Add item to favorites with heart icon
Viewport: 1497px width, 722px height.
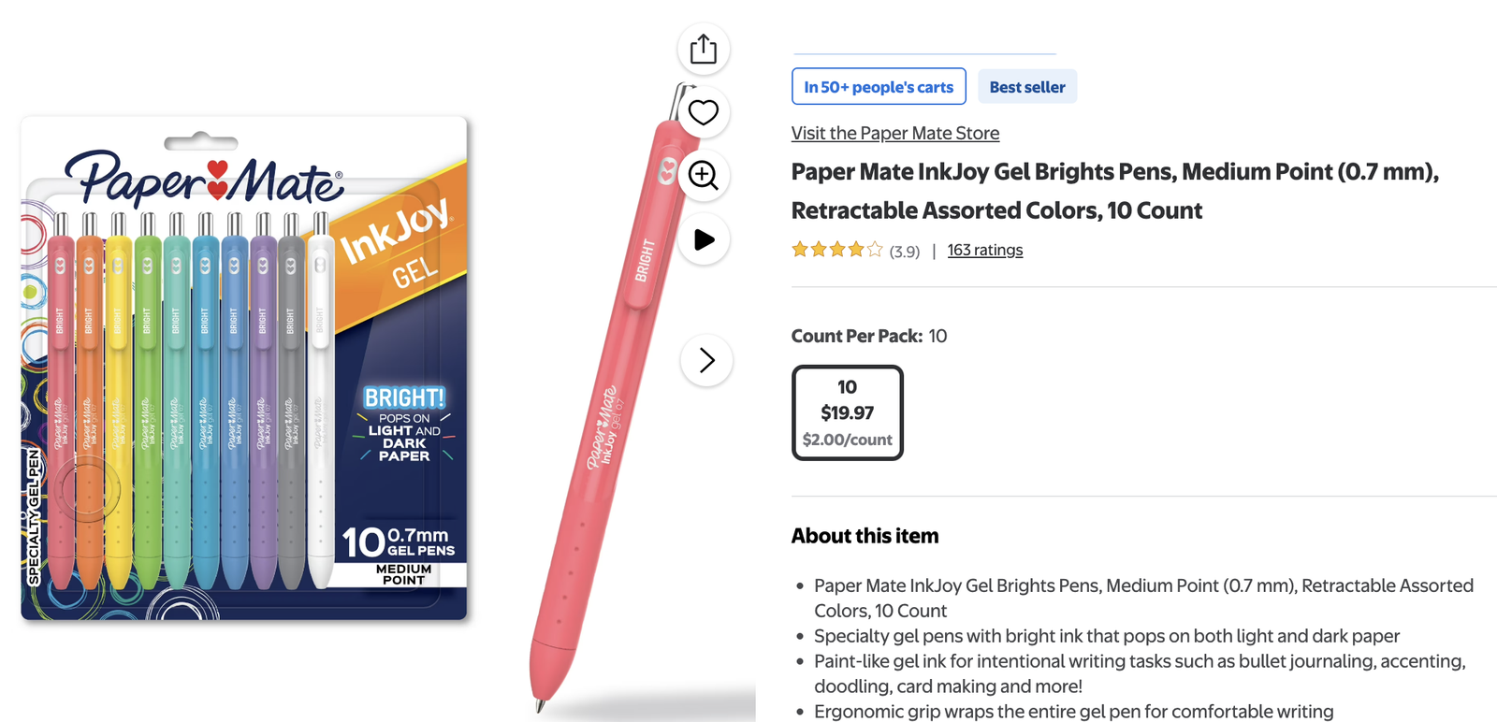point(704,112)
